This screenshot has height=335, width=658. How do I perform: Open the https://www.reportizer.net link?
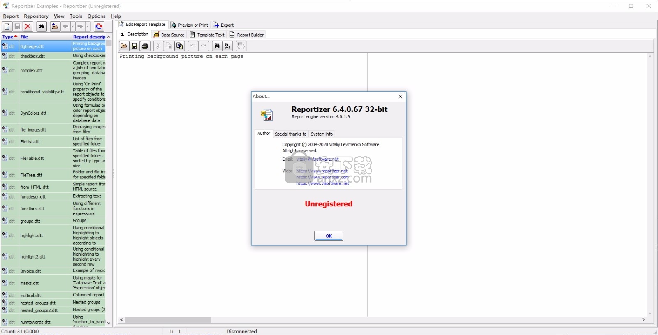(322, 171)
